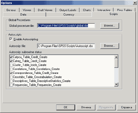Uncheck Correspondence_Table_Credit_Create subroutine

point(11,73)
